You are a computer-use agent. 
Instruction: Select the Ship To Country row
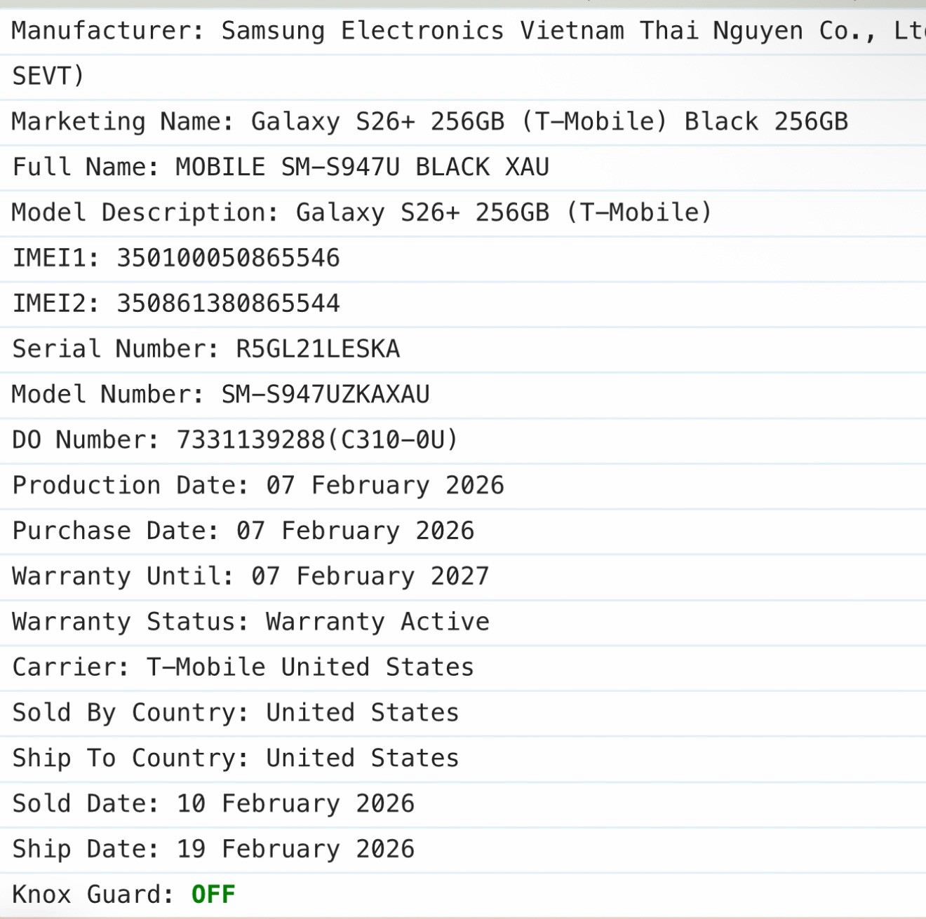463,758
